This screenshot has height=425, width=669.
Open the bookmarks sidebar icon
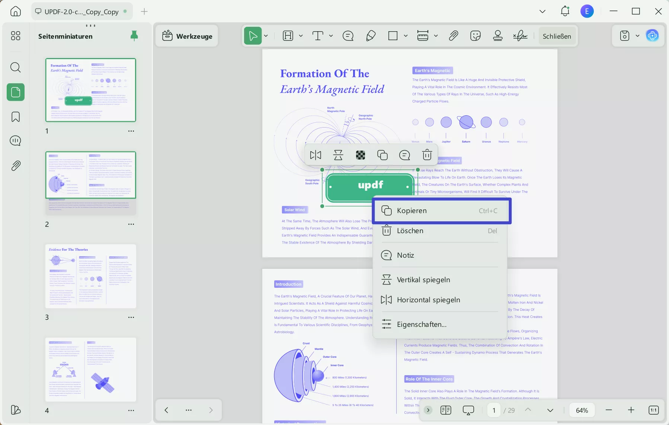click(x=16, y=117)
